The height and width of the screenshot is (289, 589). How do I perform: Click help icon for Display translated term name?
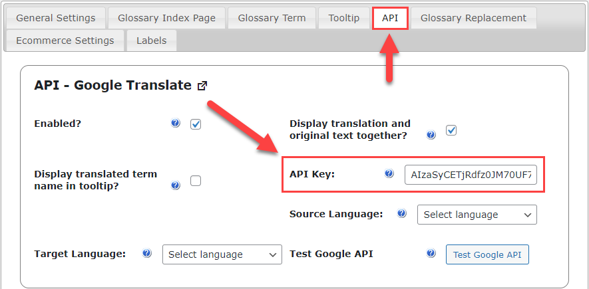(x=176, y=185)
